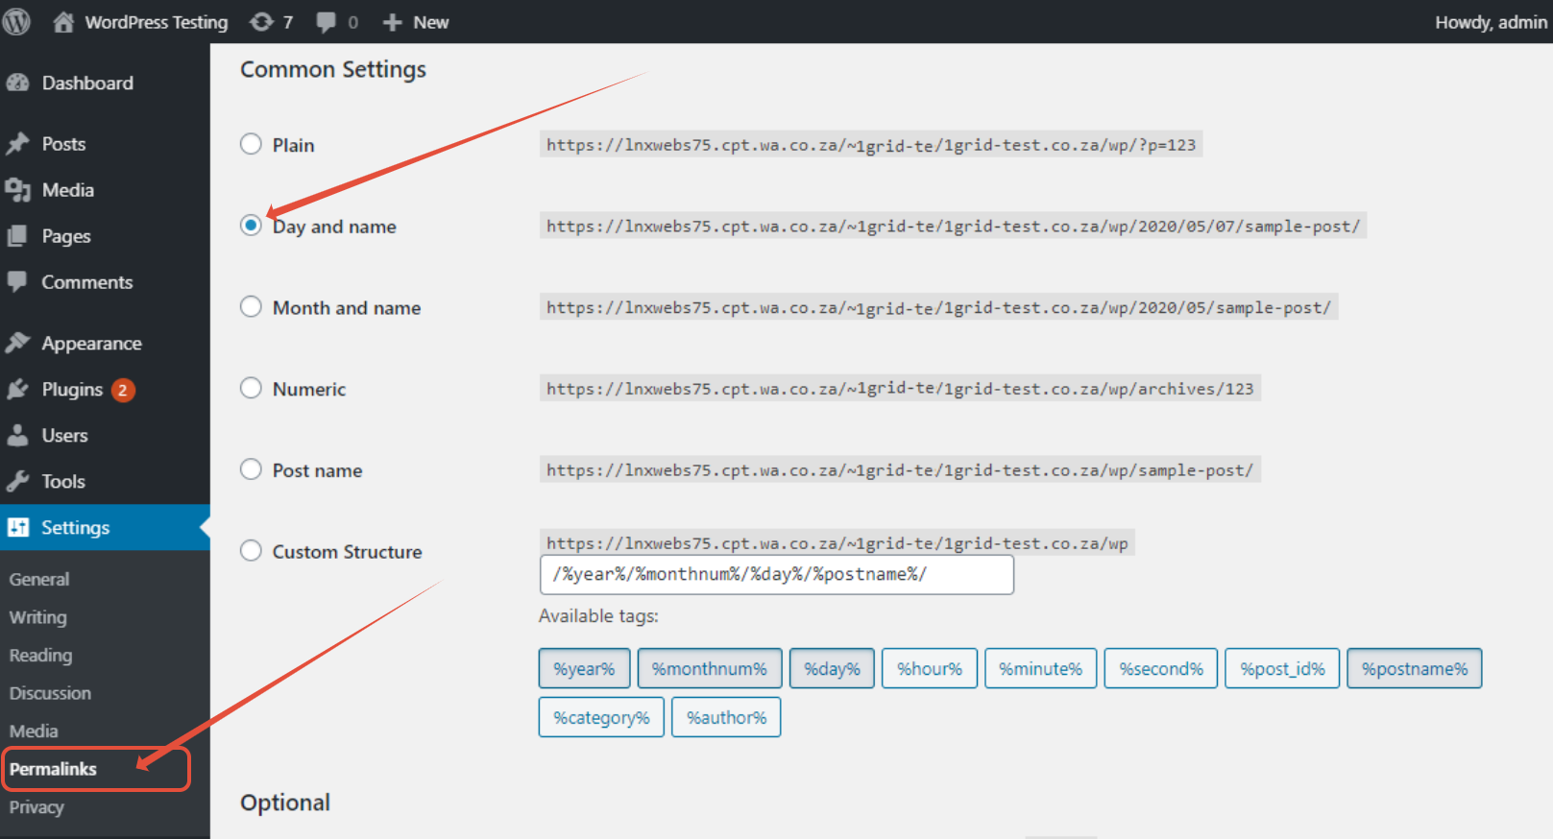Add the %postname% tag button
Viewport: 1553px width, 839px height.
click(x=1415, y=668)
